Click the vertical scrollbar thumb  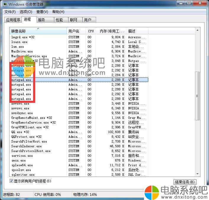tap(197, 96)
